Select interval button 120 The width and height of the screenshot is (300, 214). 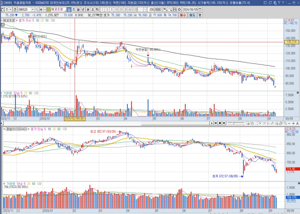[x=135, y=9]
